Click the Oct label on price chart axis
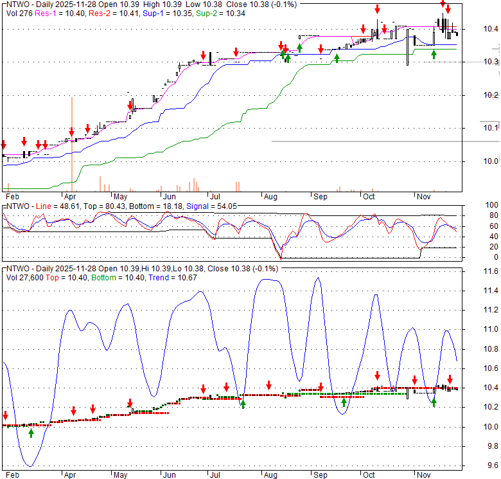 (x=369, y=196)
